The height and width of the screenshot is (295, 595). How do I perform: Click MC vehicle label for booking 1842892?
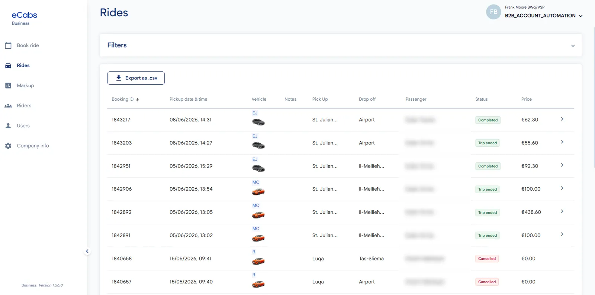tap(255, 205)
